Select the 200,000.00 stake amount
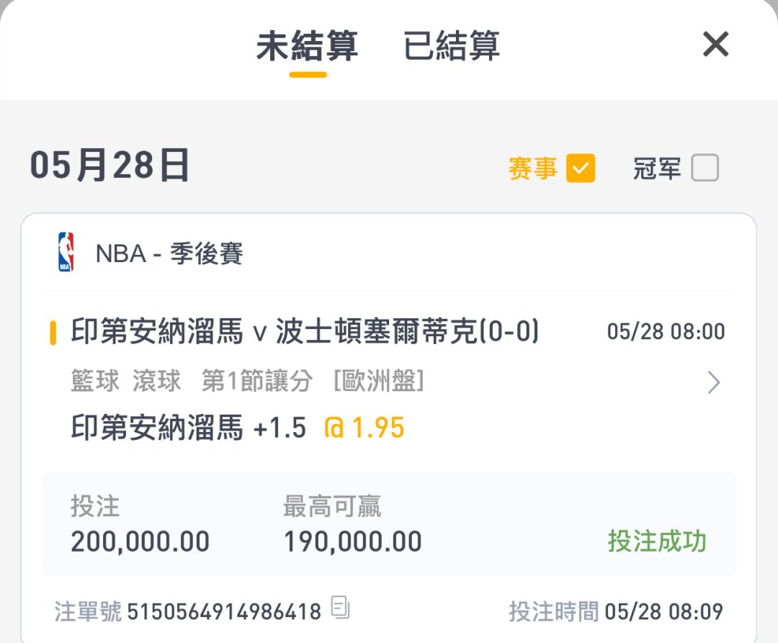Screen dimensions: 778x643 [140, 541]
